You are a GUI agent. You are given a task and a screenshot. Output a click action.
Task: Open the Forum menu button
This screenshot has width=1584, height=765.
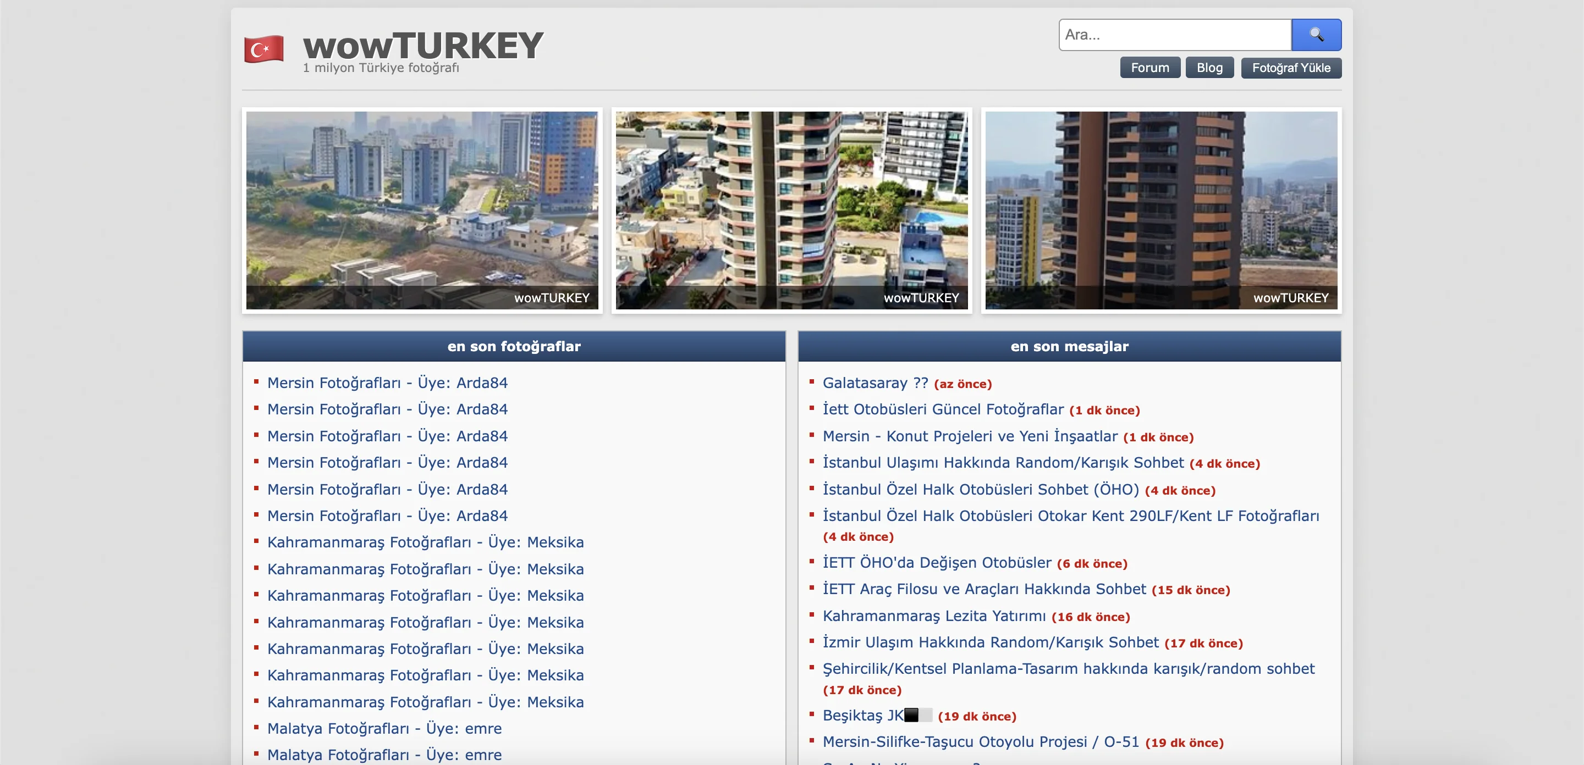1149,68
